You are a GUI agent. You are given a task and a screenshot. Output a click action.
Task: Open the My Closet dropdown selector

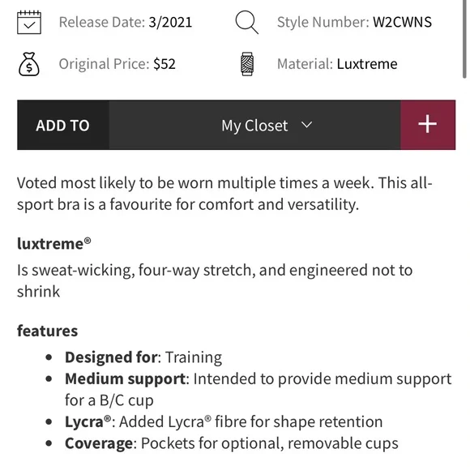pyautogui.click(x=254, y=125)
